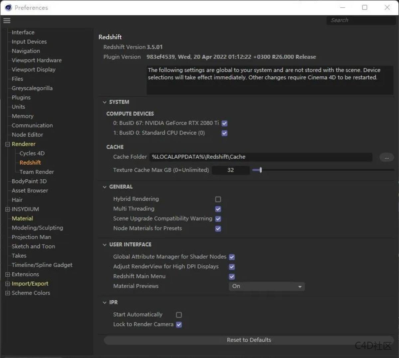Click the Cache Folder path field
The image size is (399, 358).
tap(261, 157)
